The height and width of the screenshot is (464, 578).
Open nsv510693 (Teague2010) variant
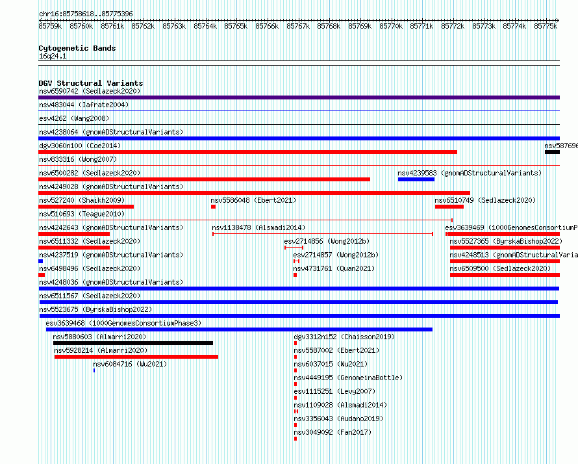(x=82, y=214)
